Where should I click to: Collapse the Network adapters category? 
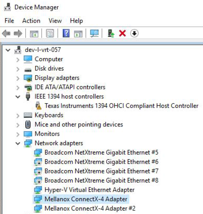pos(18,143)
